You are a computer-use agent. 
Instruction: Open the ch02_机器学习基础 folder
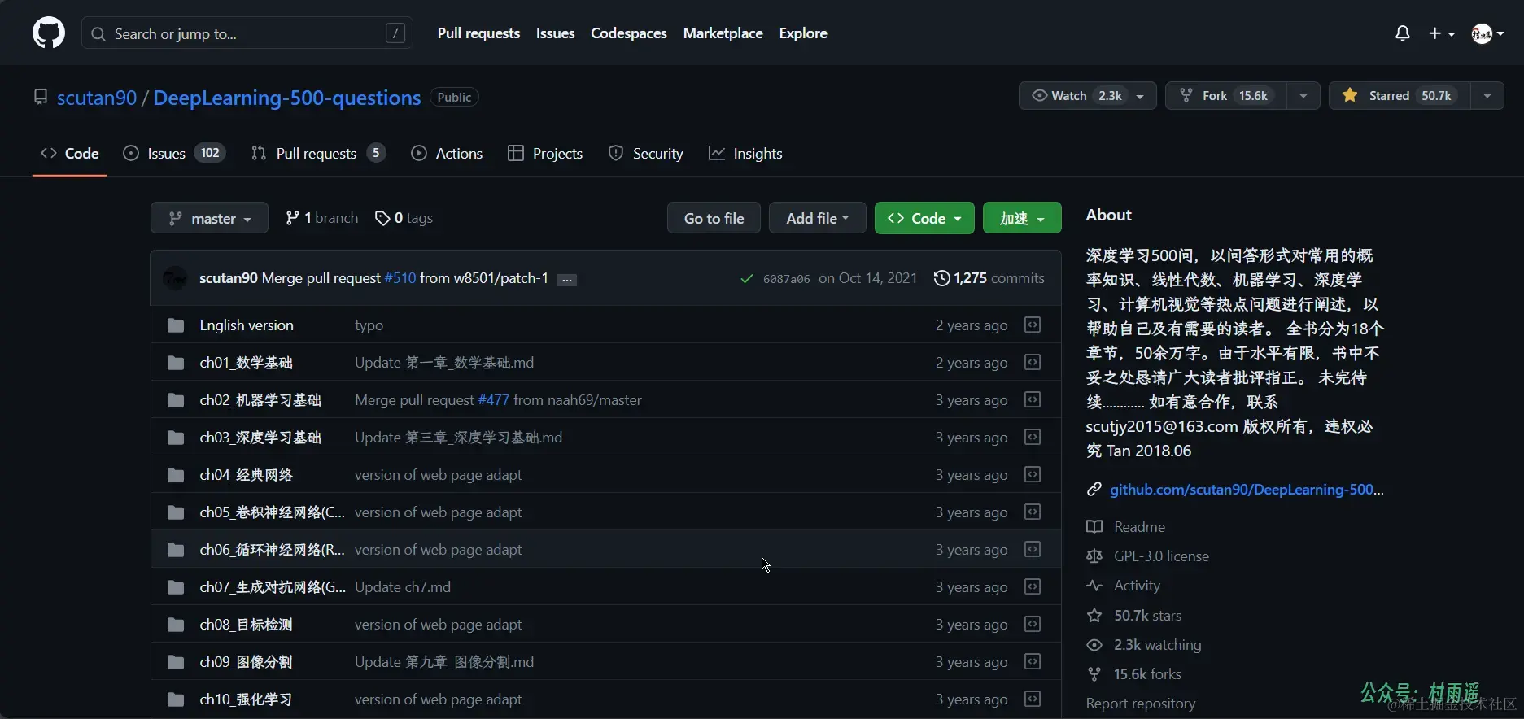click(x=260, y=400)
